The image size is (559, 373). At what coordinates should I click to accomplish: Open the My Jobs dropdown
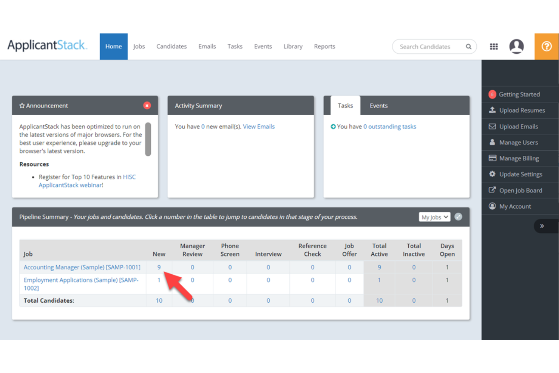pyautogui.click(x=434, y=217)
